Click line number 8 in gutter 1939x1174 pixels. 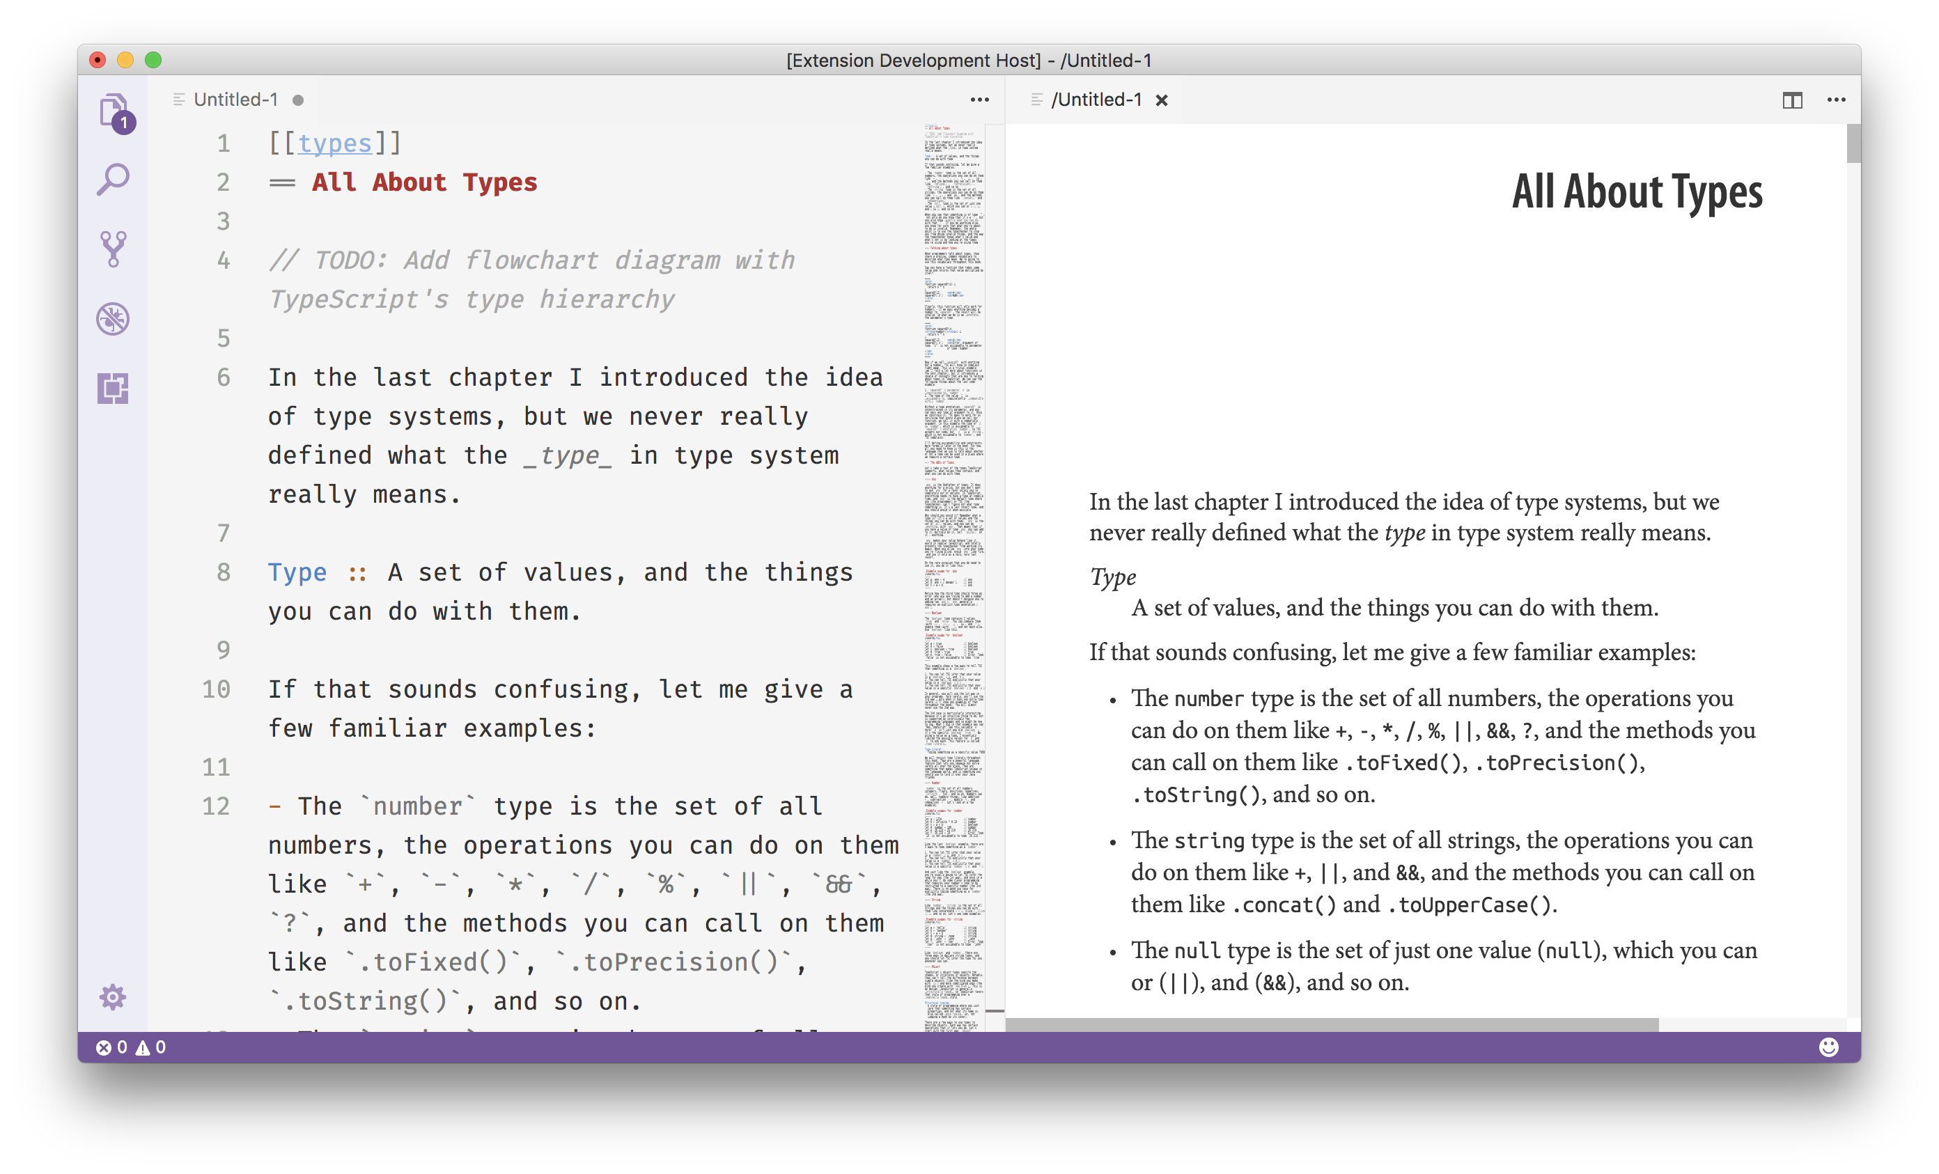pos(224,572)
